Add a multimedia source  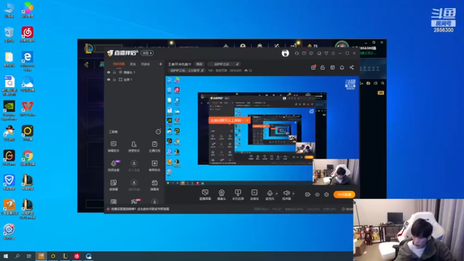pyautogui.click(x=254, y=195)
